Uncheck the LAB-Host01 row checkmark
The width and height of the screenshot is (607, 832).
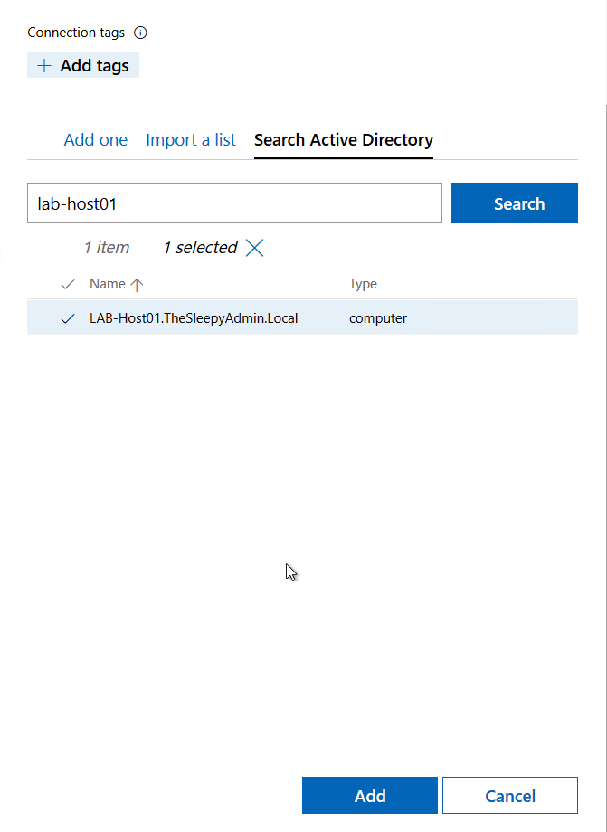[x=68, y=318]
